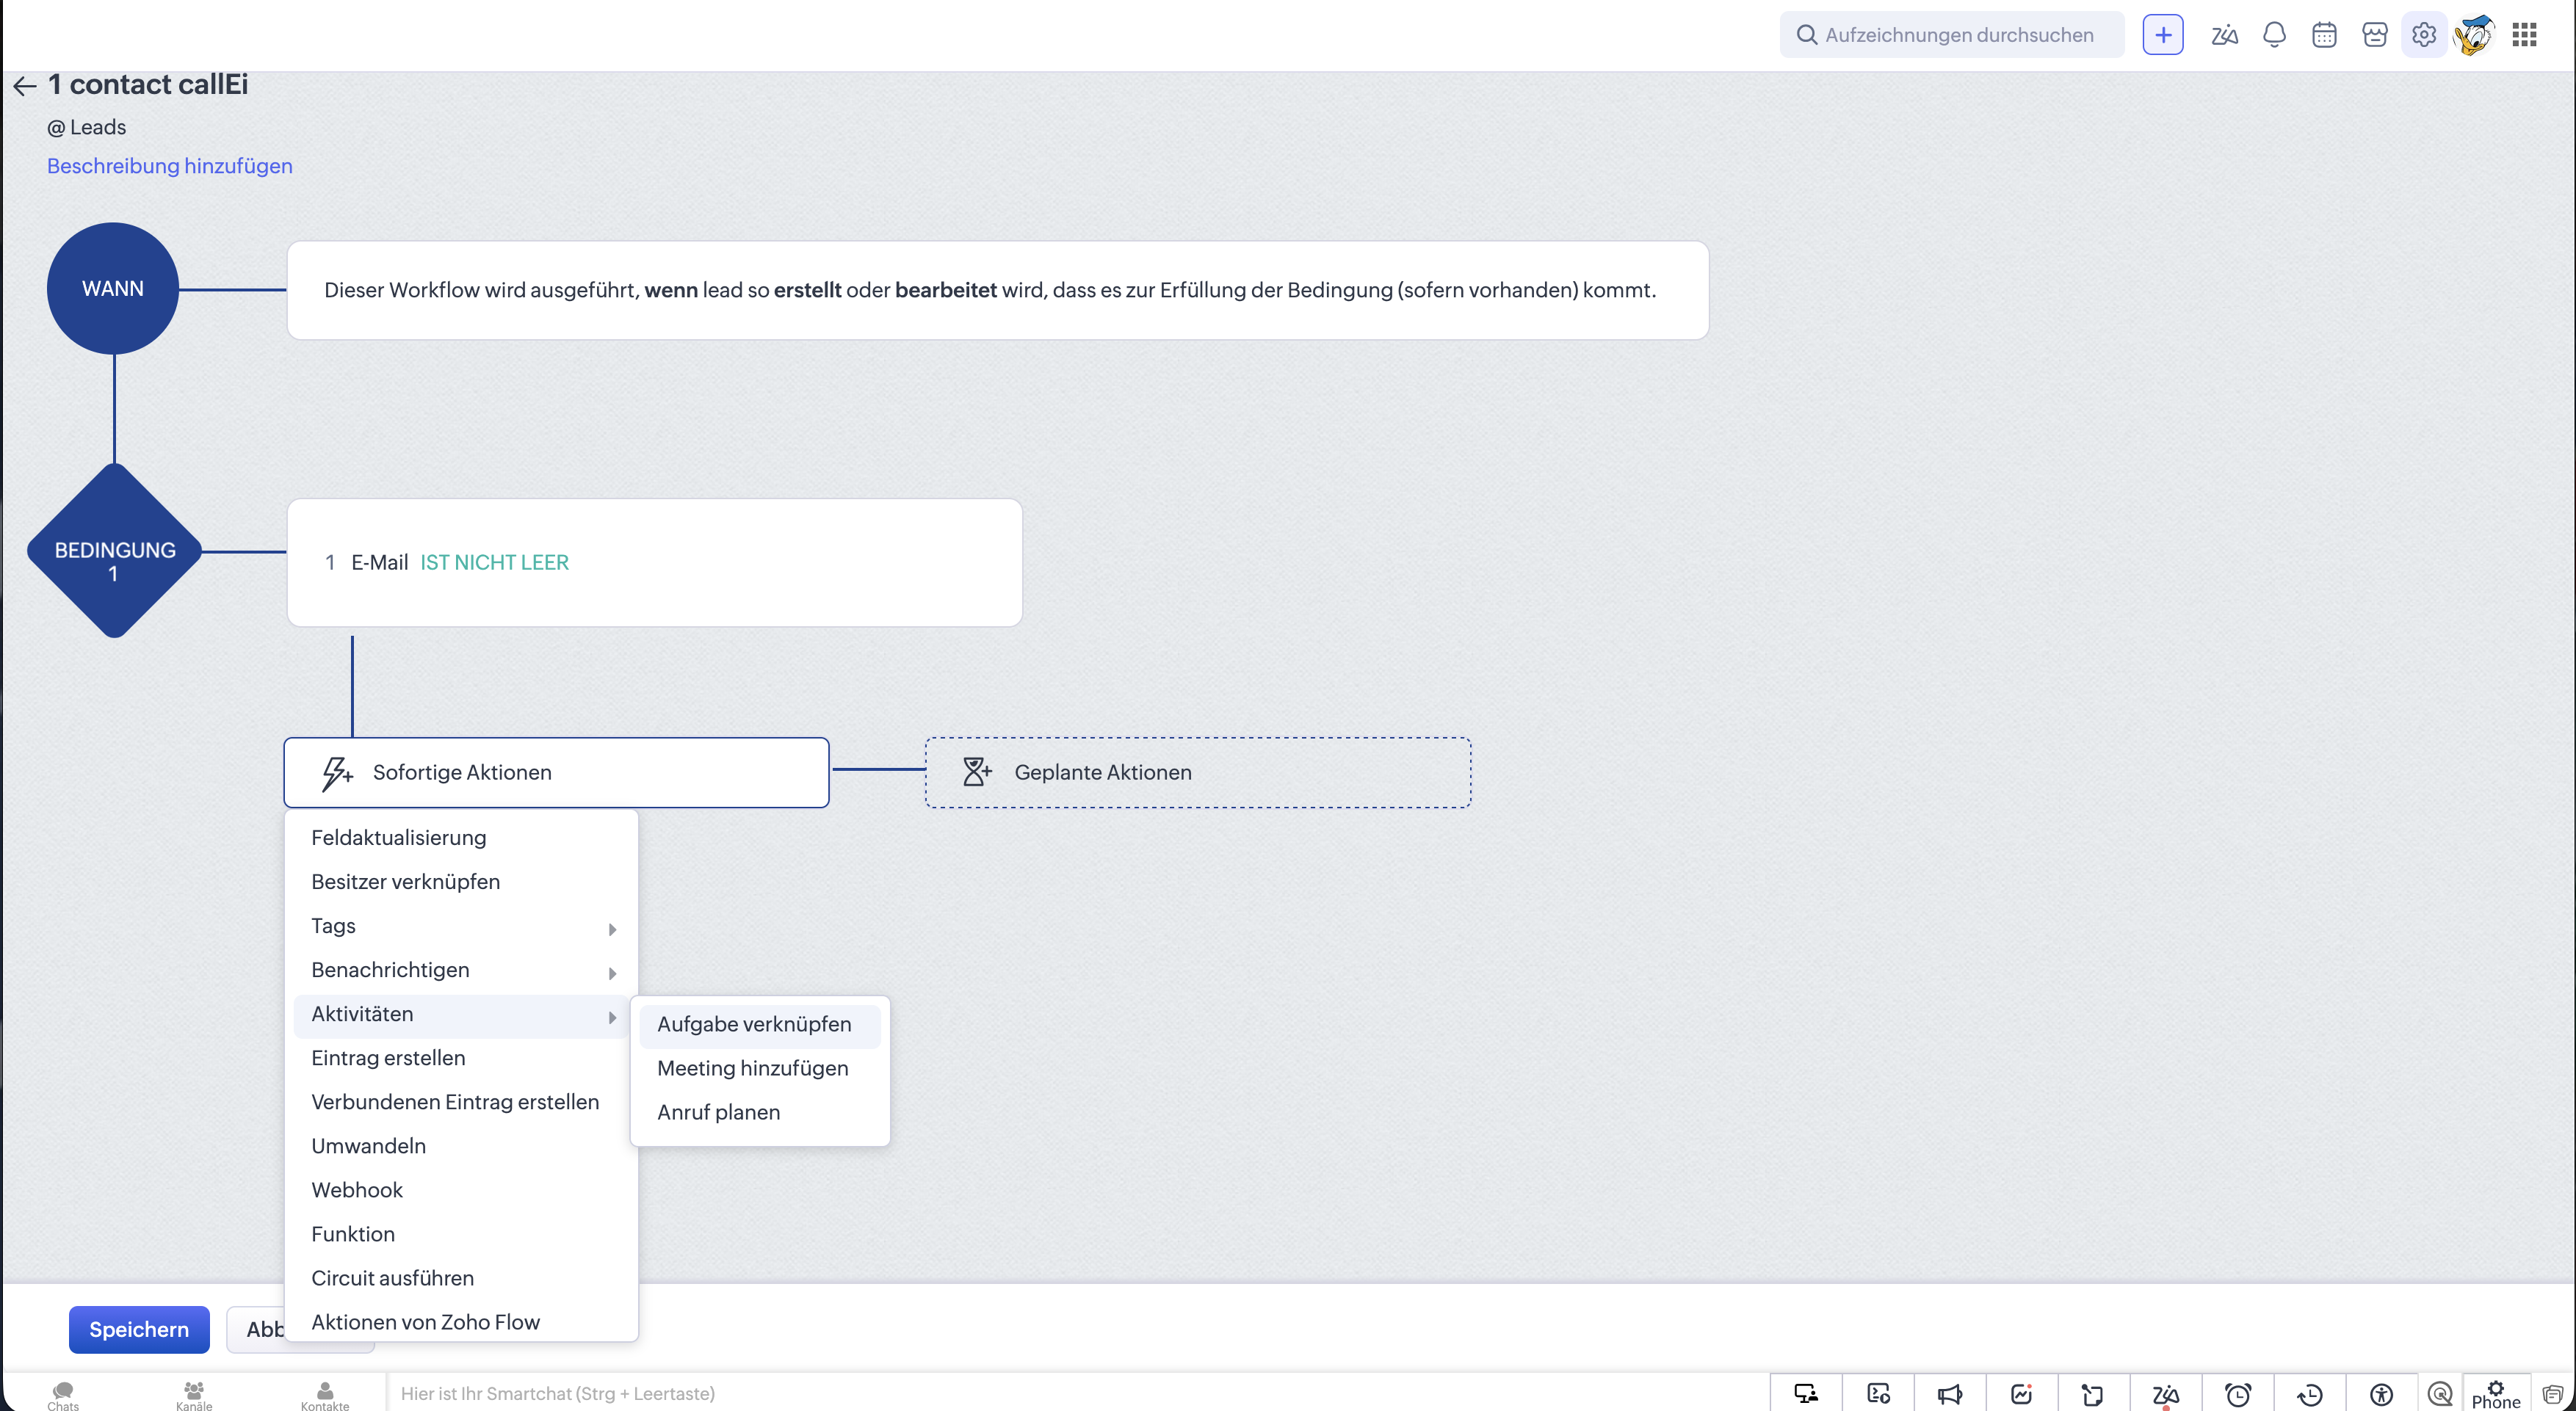Click the Beschreibung hinzufügen link

point(170,166)
